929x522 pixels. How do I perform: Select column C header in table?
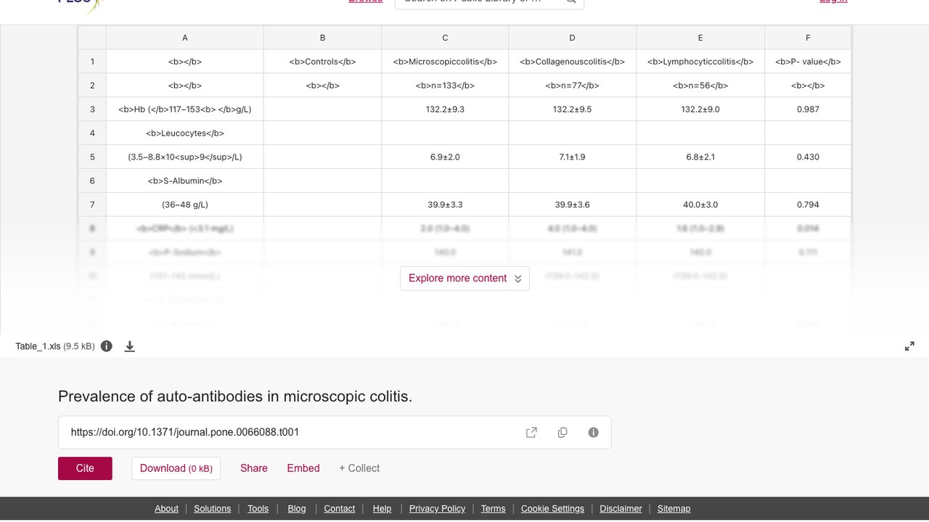pos(445,38)
